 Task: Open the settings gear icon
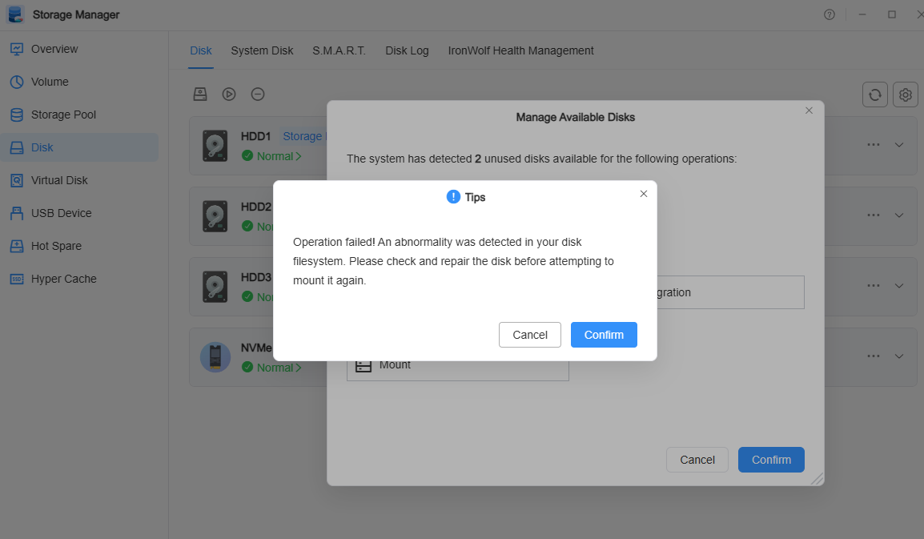point(905,95)
